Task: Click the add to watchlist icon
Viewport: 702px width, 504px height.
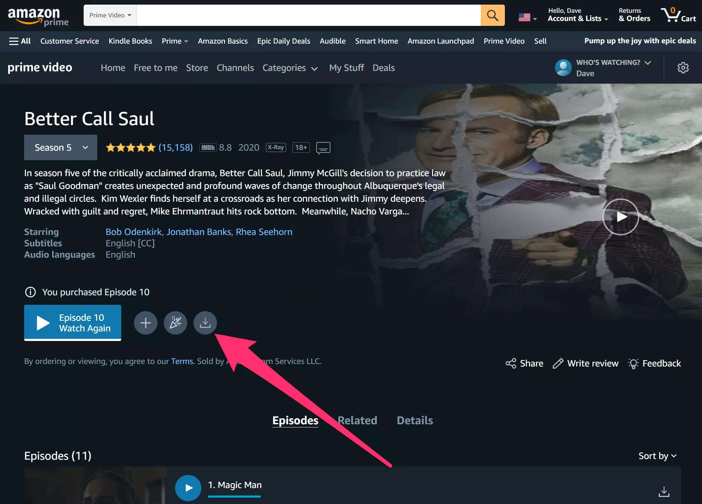Action: click(x=145, y=323)
